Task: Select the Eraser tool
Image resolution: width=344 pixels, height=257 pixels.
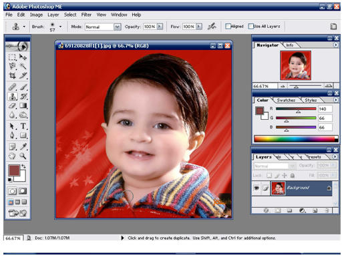Action: 12,106
